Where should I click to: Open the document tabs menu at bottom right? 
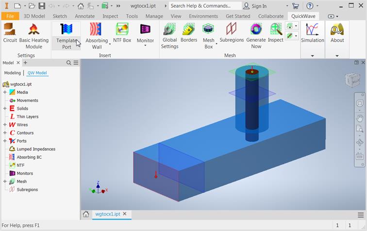pos(360,215)
